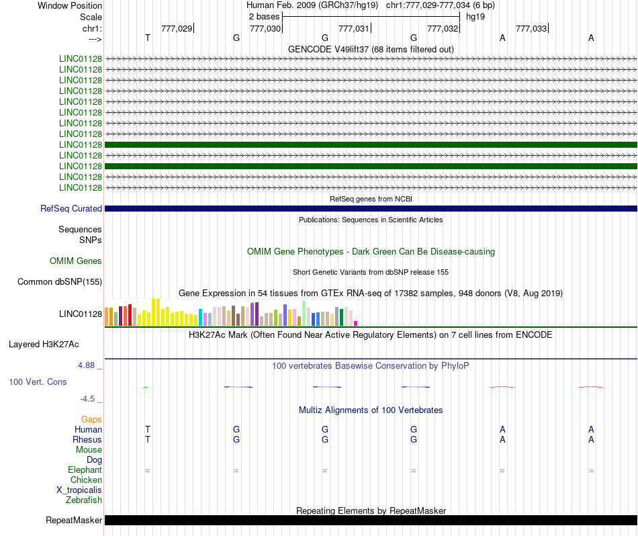Click the "Elephant" alignment row label
The image size is (638, 536).
[85, 470]
